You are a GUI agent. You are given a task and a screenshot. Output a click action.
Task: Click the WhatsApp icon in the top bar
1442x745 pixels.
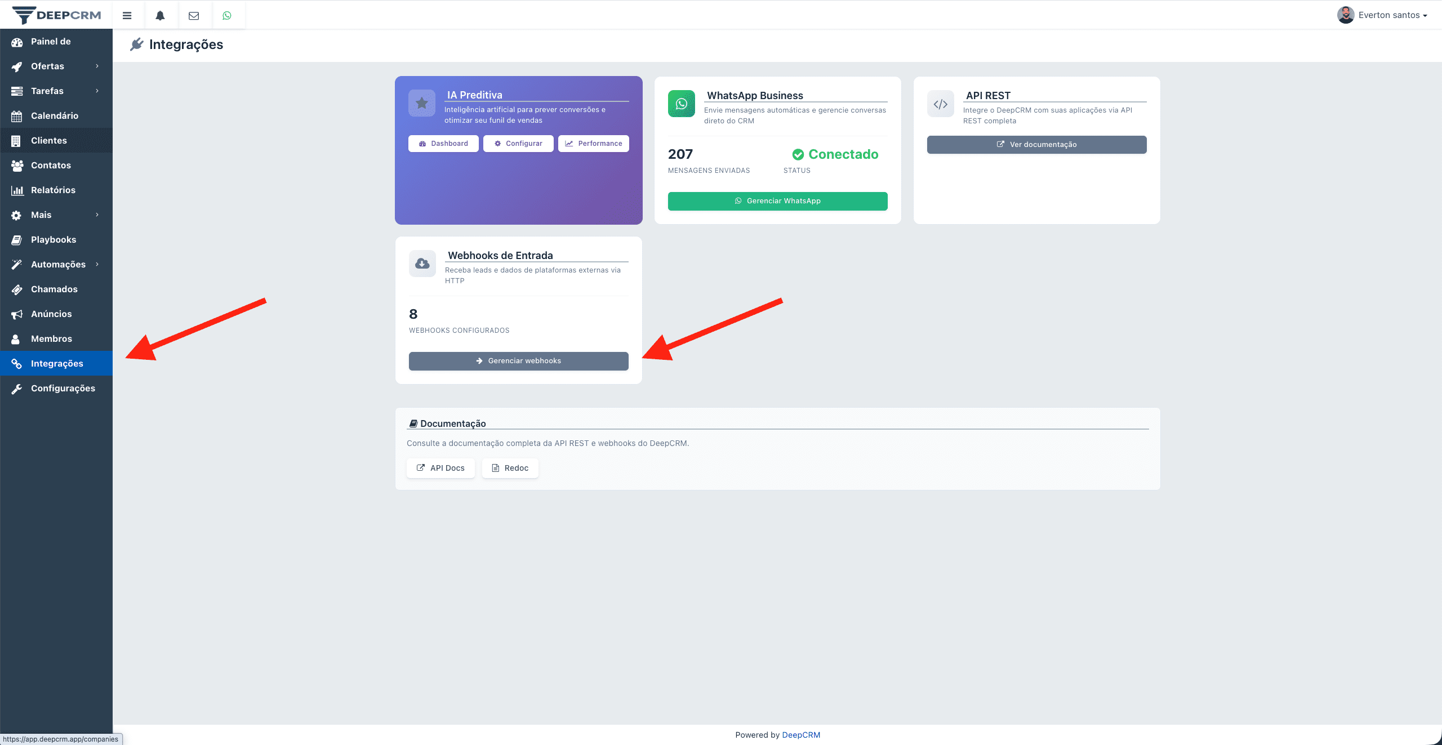(x=228, y=15)
